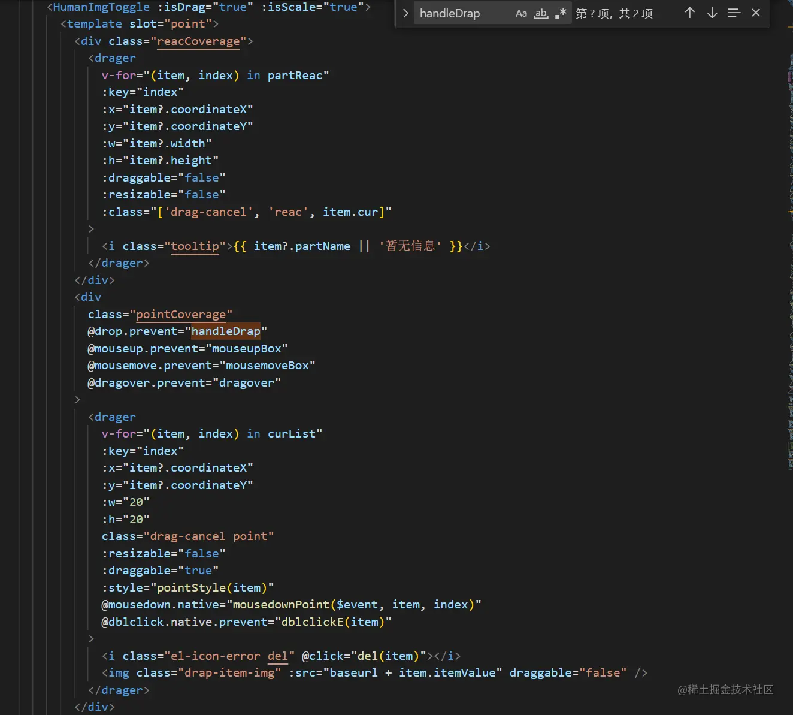
Task: Click the class="drag-cancel point" attribute
Action: (187, 536)
